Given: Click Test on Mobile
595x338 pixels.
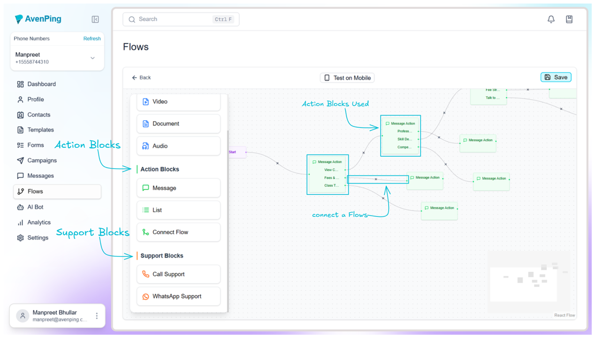Looking at the screenshot, I should click(347, 77).
